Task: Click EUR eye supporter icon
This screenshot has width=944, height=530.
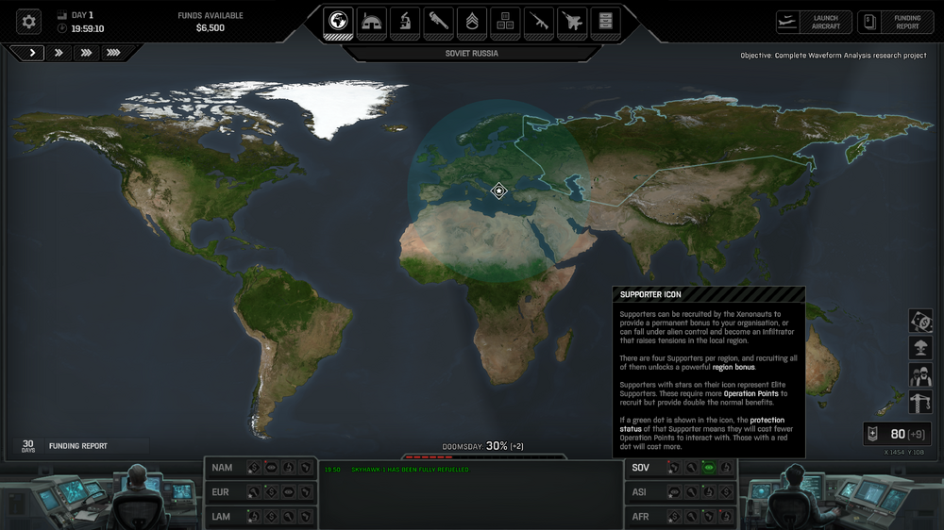Action: 288,492
